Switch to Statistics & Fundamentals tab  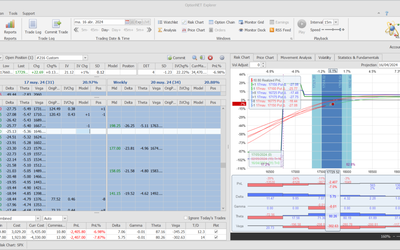(358, 57)
